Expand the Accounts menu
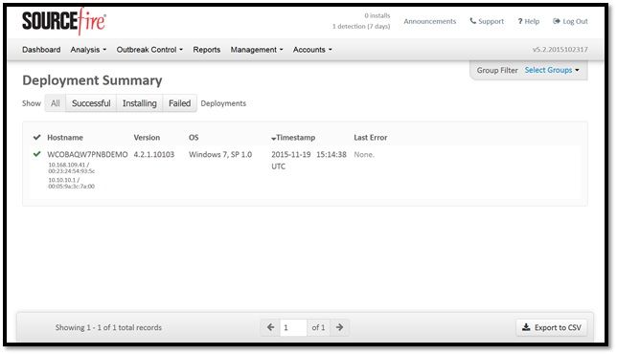 pos(312,50)
